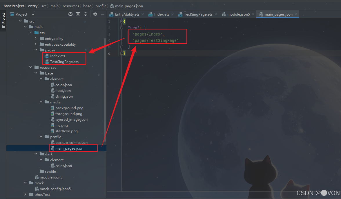This screenshot has height=199, width=341.
Task: Expand the entryability folder chevron
Action: [x=36, y=38]
